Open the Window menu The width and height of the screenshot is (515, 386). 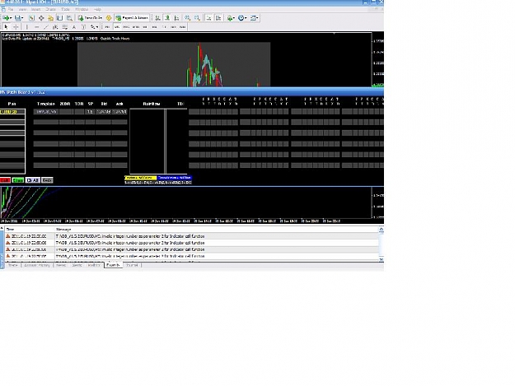pyautogui.click(x=82, y=9)
